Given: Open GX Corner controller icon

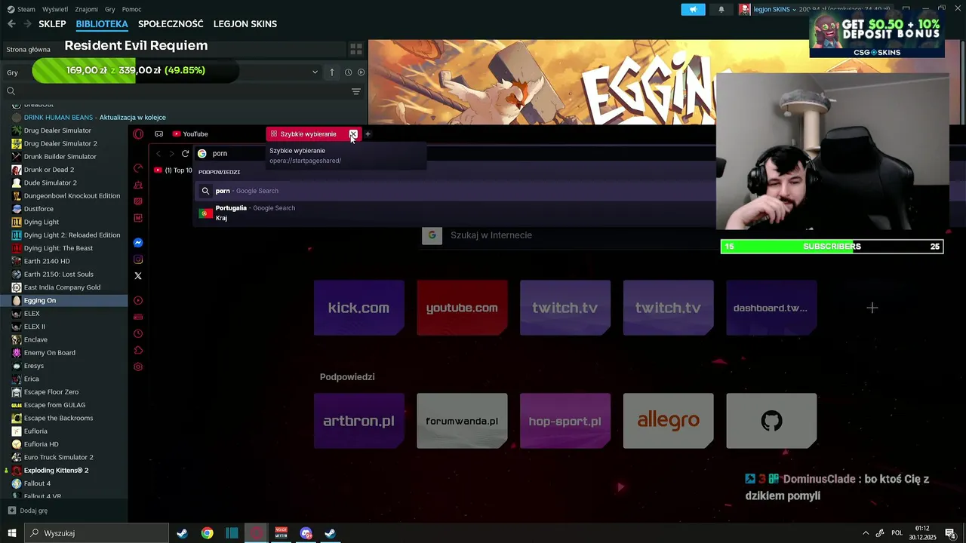Looking at the screenshot, I should [x=158, y=134].
